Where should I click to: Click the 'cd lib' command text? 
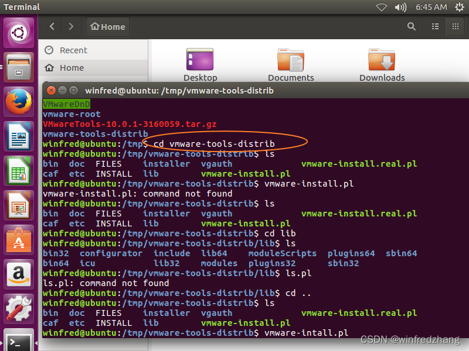[x=280, y=233]
